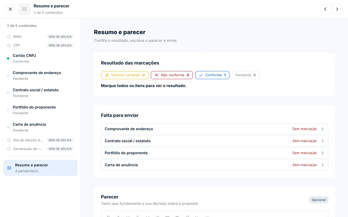Click the minus-circle icon beside RNM
This screenshot has width=348, height=217.
click(9, 37)
